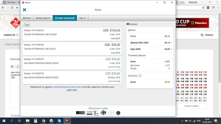
Task: Open Qiwi transaction #1910582970 for $30,89
Action: [72, 77]
